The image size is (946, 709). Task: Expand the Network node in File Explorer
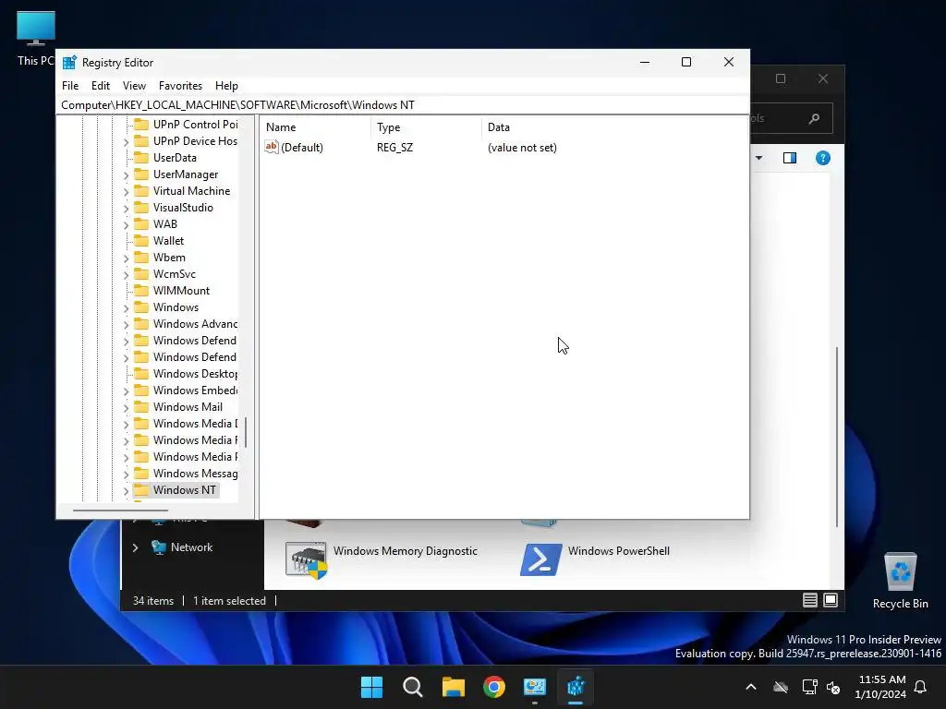(135, 547)
